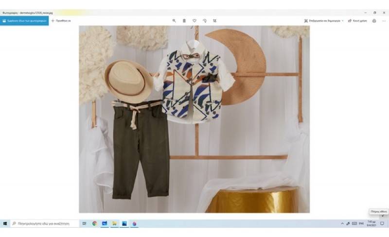Open the Firefox icon on taskbar

click(x=134, y=223)
